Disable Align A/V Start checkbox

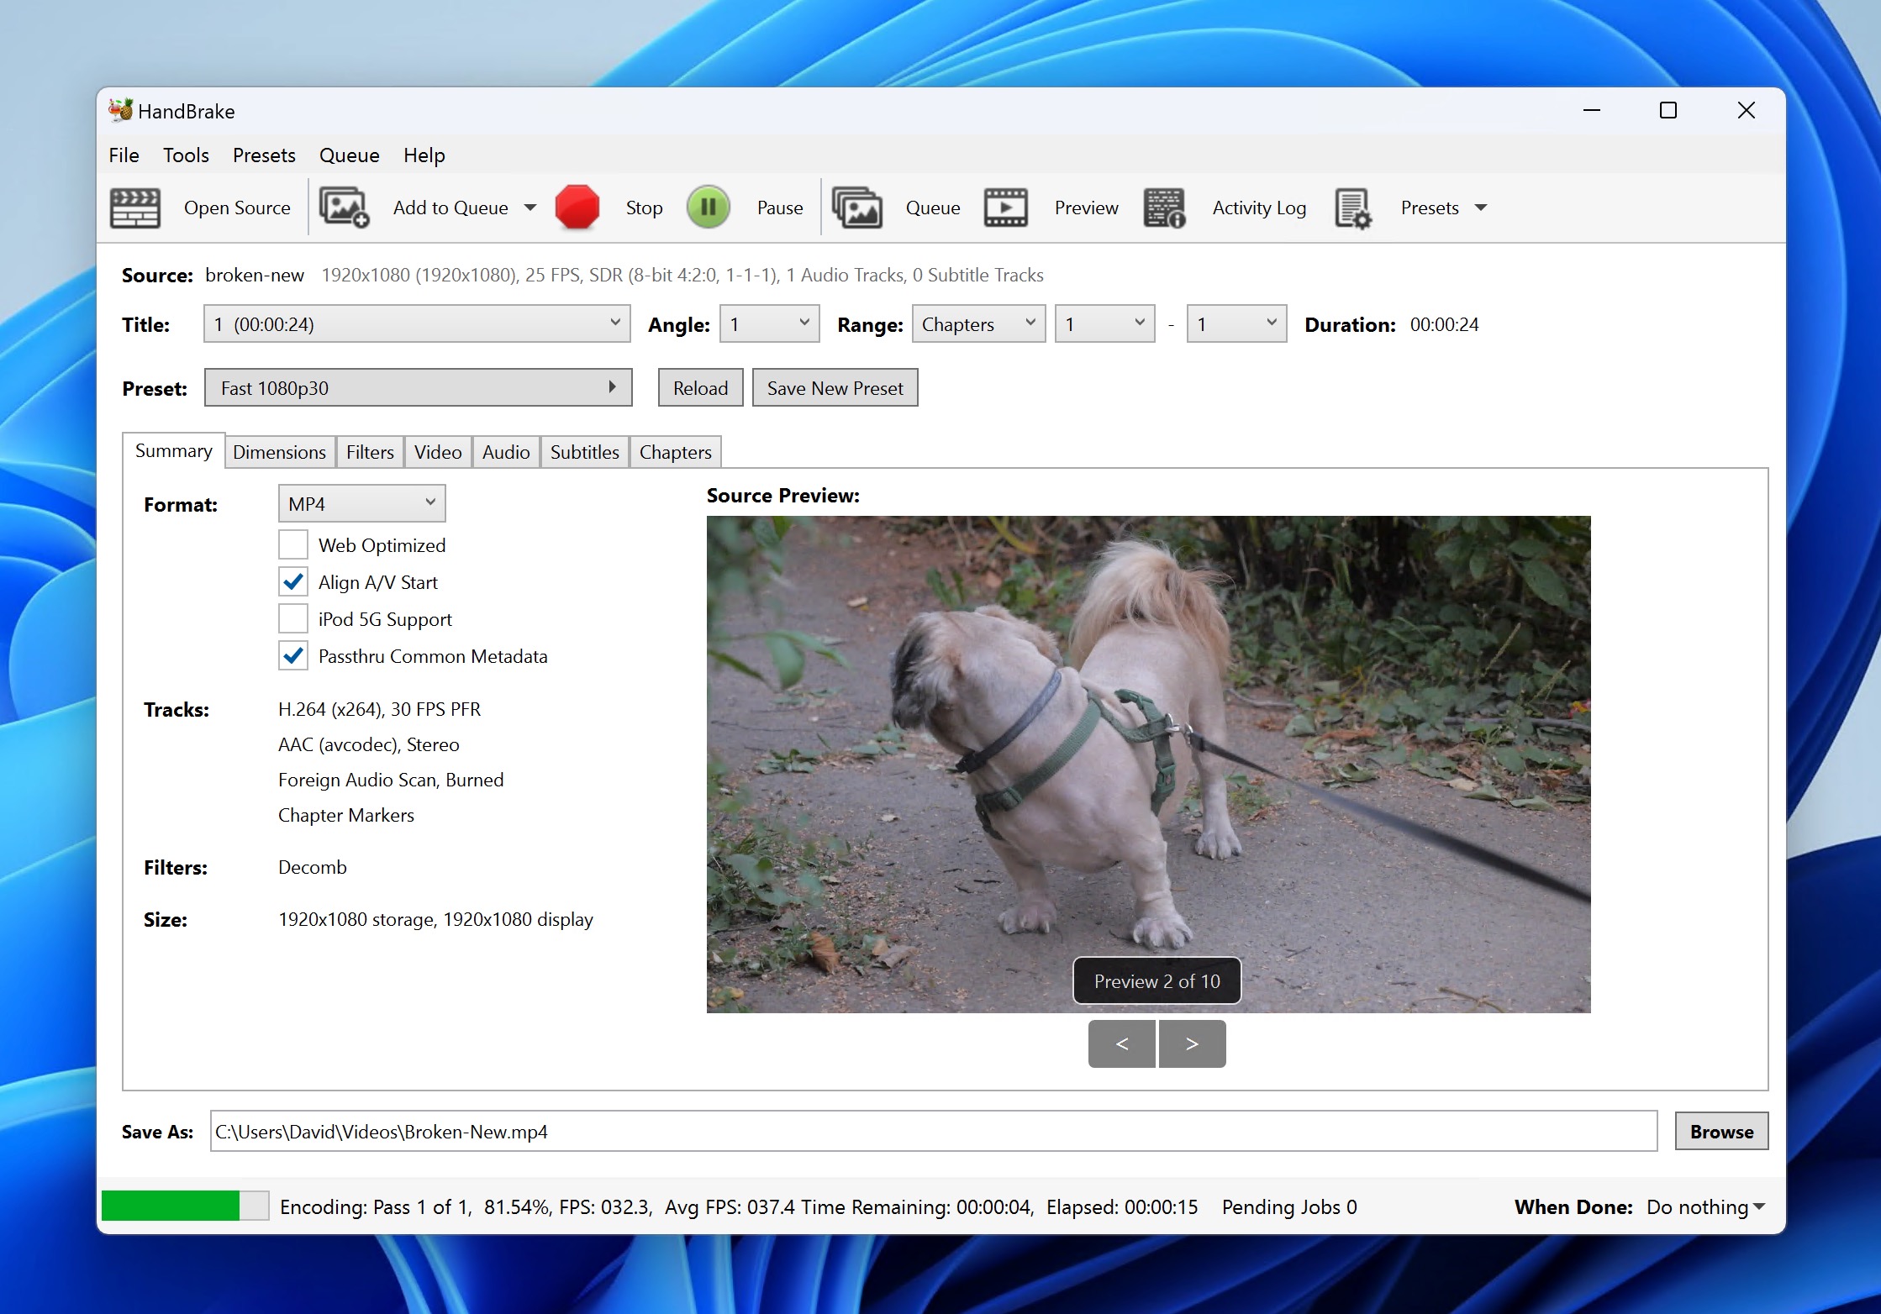292,581
